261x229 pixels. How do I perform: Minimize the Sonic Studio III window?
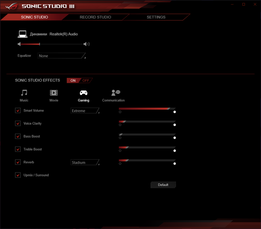point(232,4)
